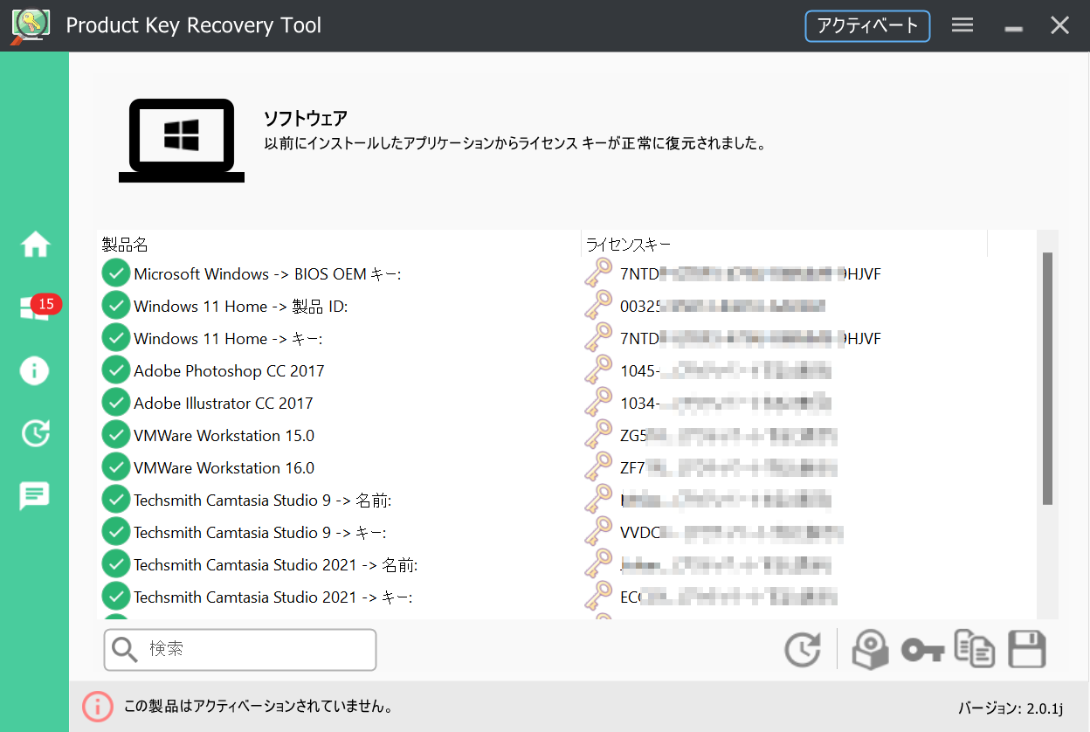1090x732 pixels.
Task: Close the Product Key Recovery Tool window
Action: (x=1059, y=25)
